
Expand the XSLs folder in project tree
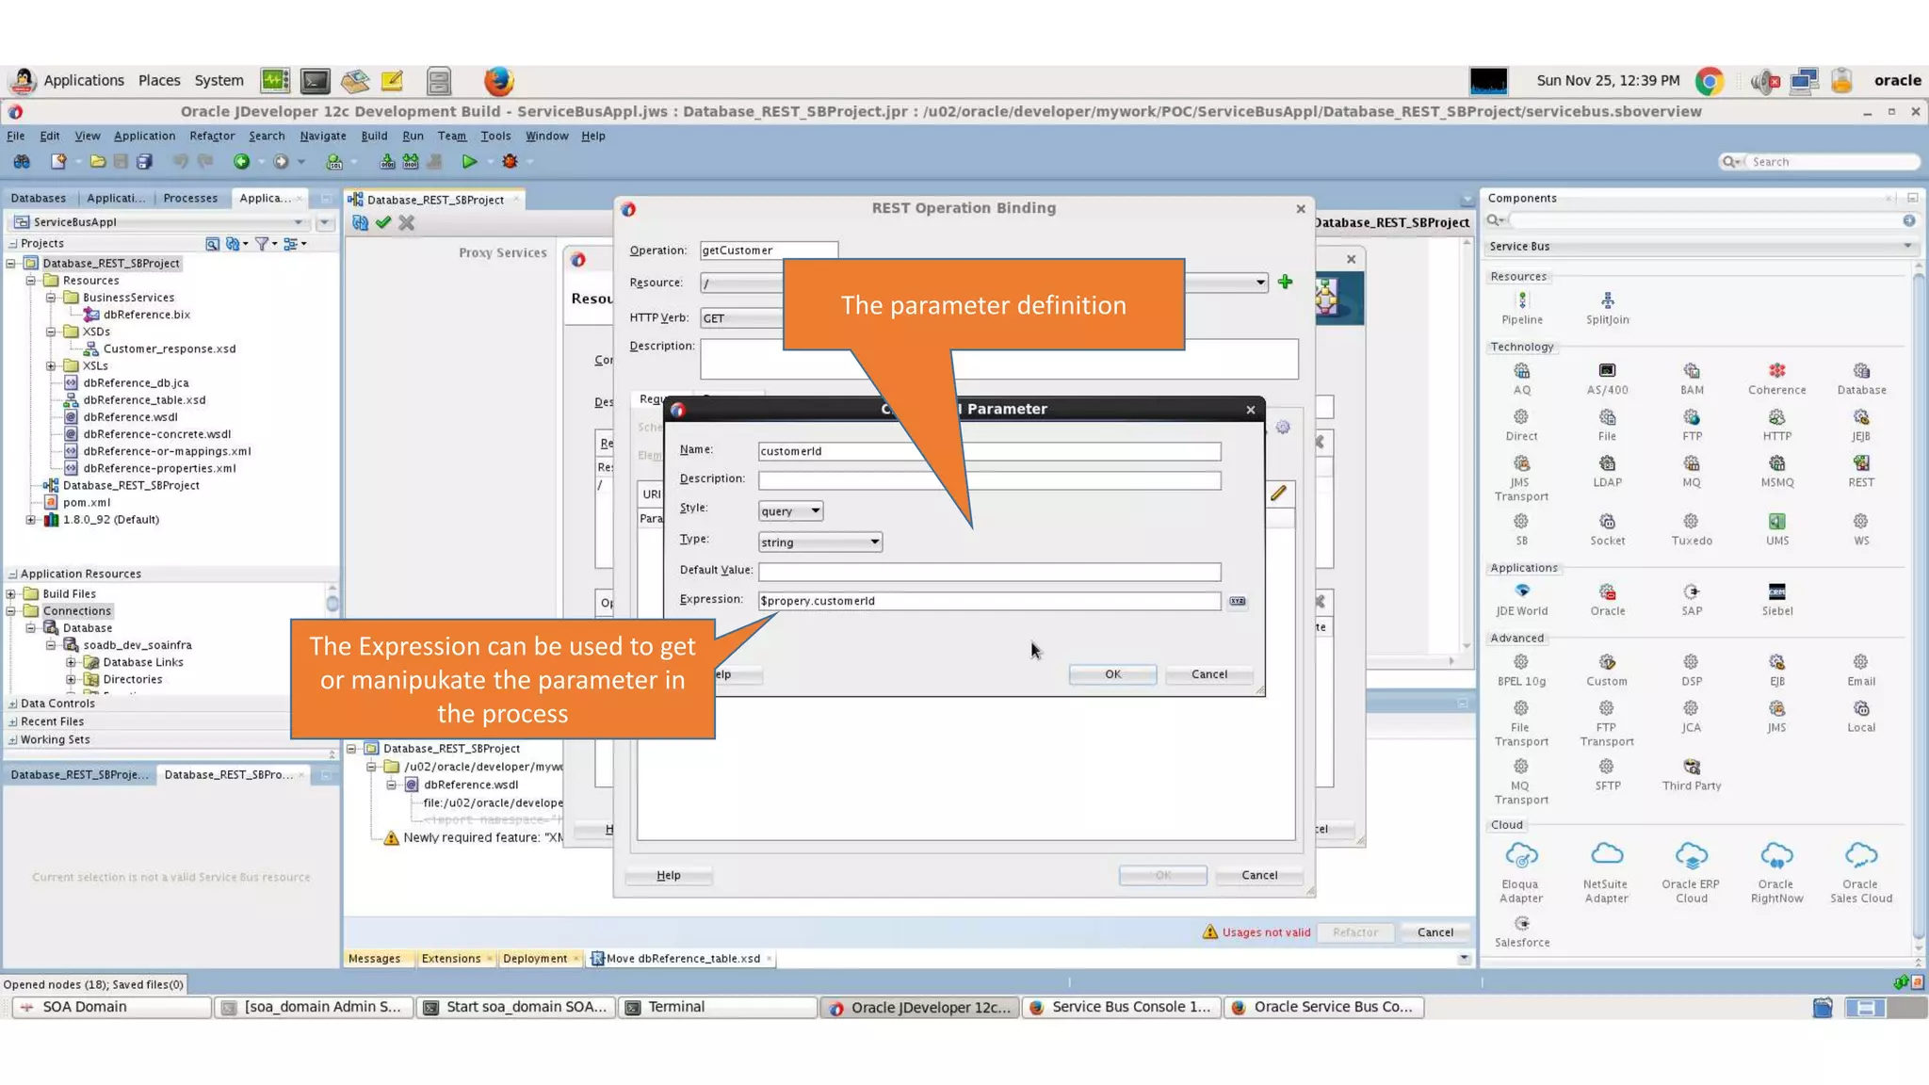click(51, 365)
